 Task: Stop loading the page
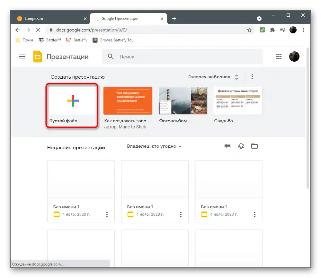pyautogui.click(x=38, y=30)
